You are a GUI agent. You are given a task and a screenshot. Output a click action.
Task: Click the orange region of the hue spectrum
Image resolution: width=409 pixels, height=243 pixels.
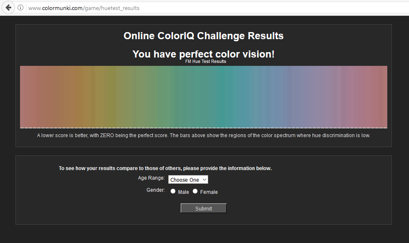(x=79, y=96)
